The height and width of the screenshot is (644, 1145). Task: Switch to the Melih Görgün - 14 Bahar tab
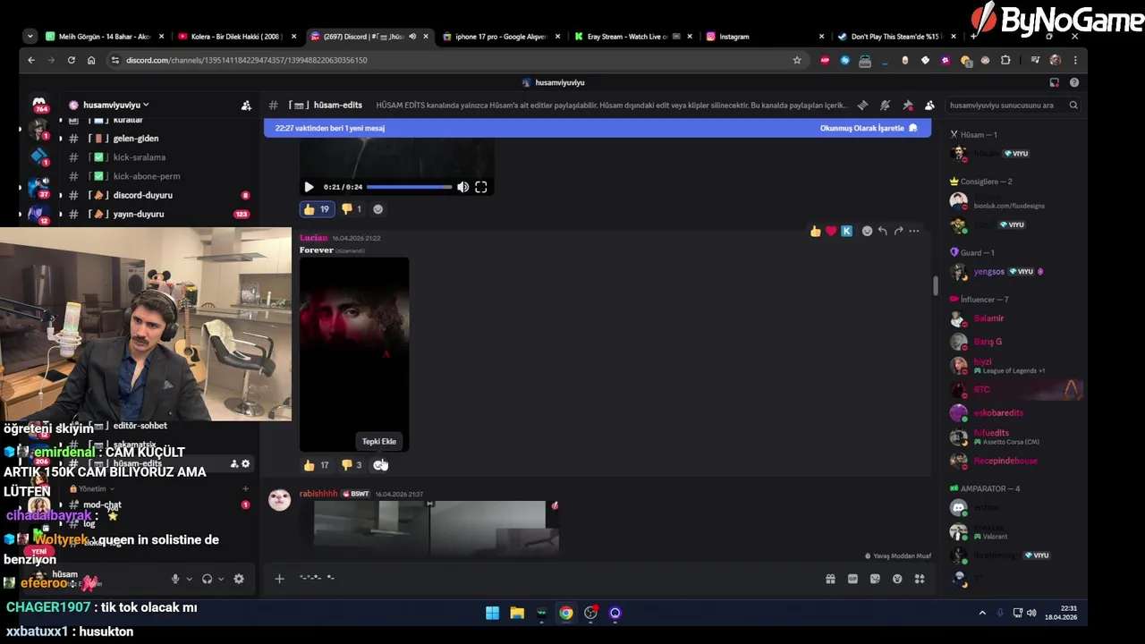pos(104,37)
